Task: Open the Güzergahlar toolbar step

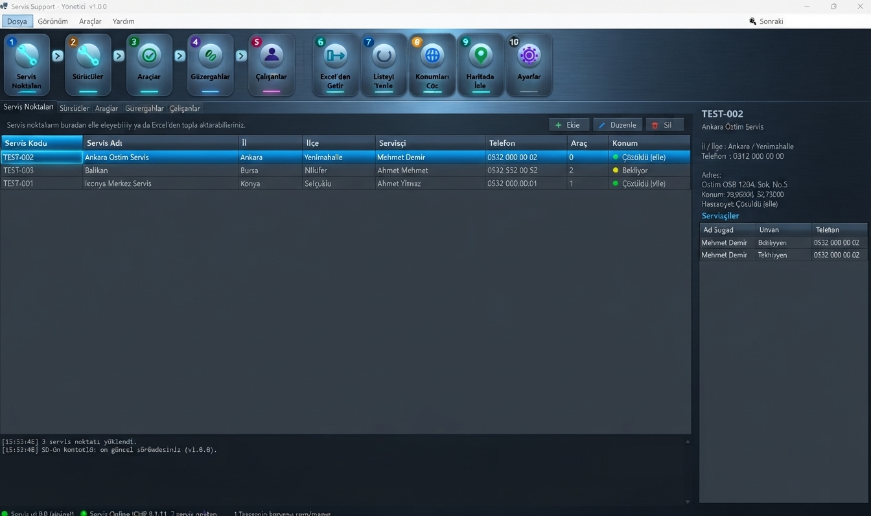Action: tap(211, 64)
